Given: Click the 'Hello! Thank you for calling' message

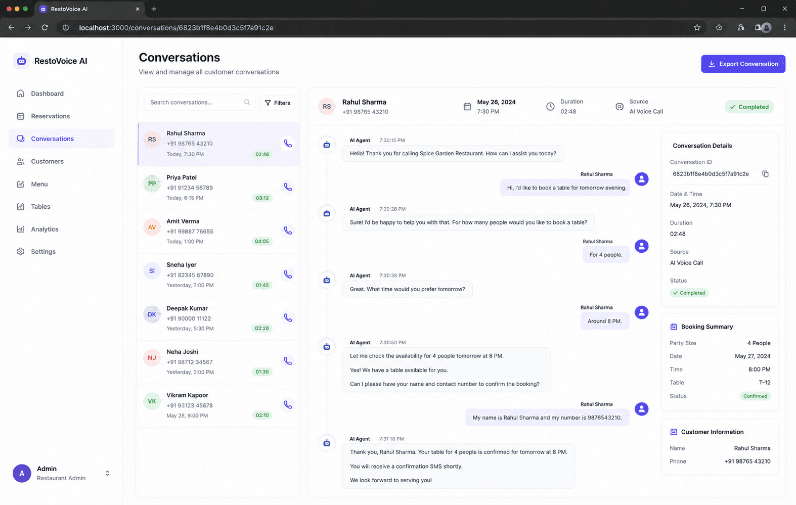Looking at the screenshot, I should (x=453, y=154).
